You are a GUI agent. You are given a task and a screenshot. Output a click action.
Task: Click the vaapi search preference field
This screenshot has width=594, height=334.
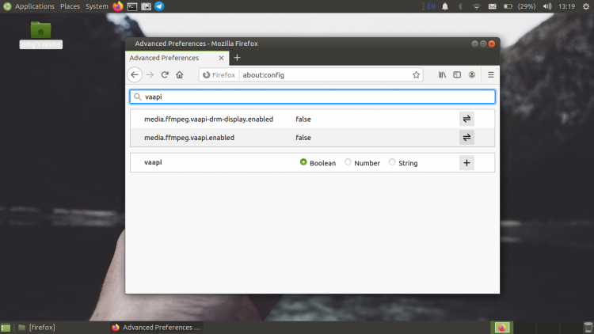[x=313, y=97]
